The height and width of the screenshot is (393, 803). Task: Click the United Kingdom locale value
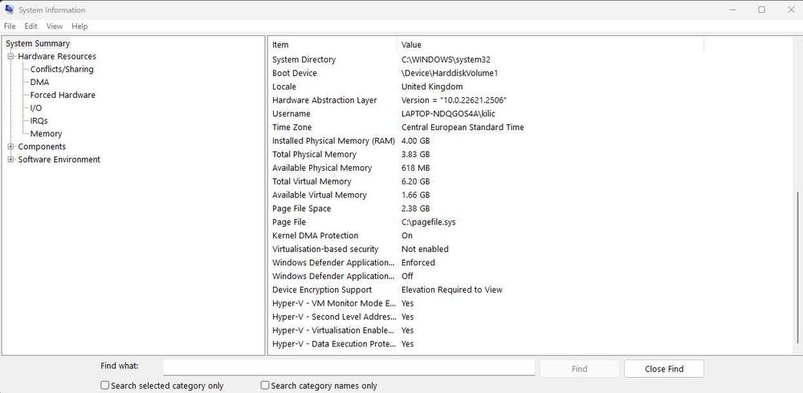coord(432,87)
